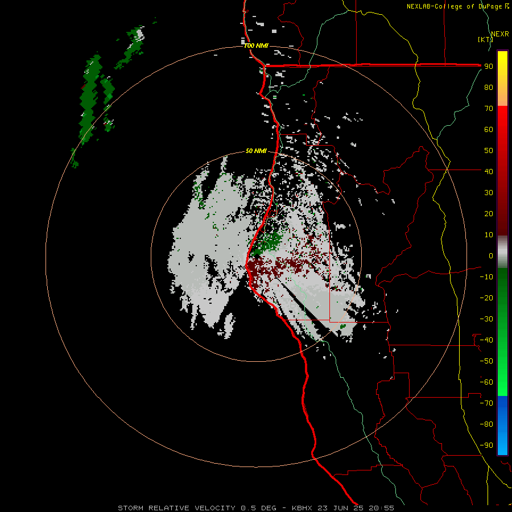
Task: Click the 40 value on the velocity scale
Action: (x=489, y=171)
